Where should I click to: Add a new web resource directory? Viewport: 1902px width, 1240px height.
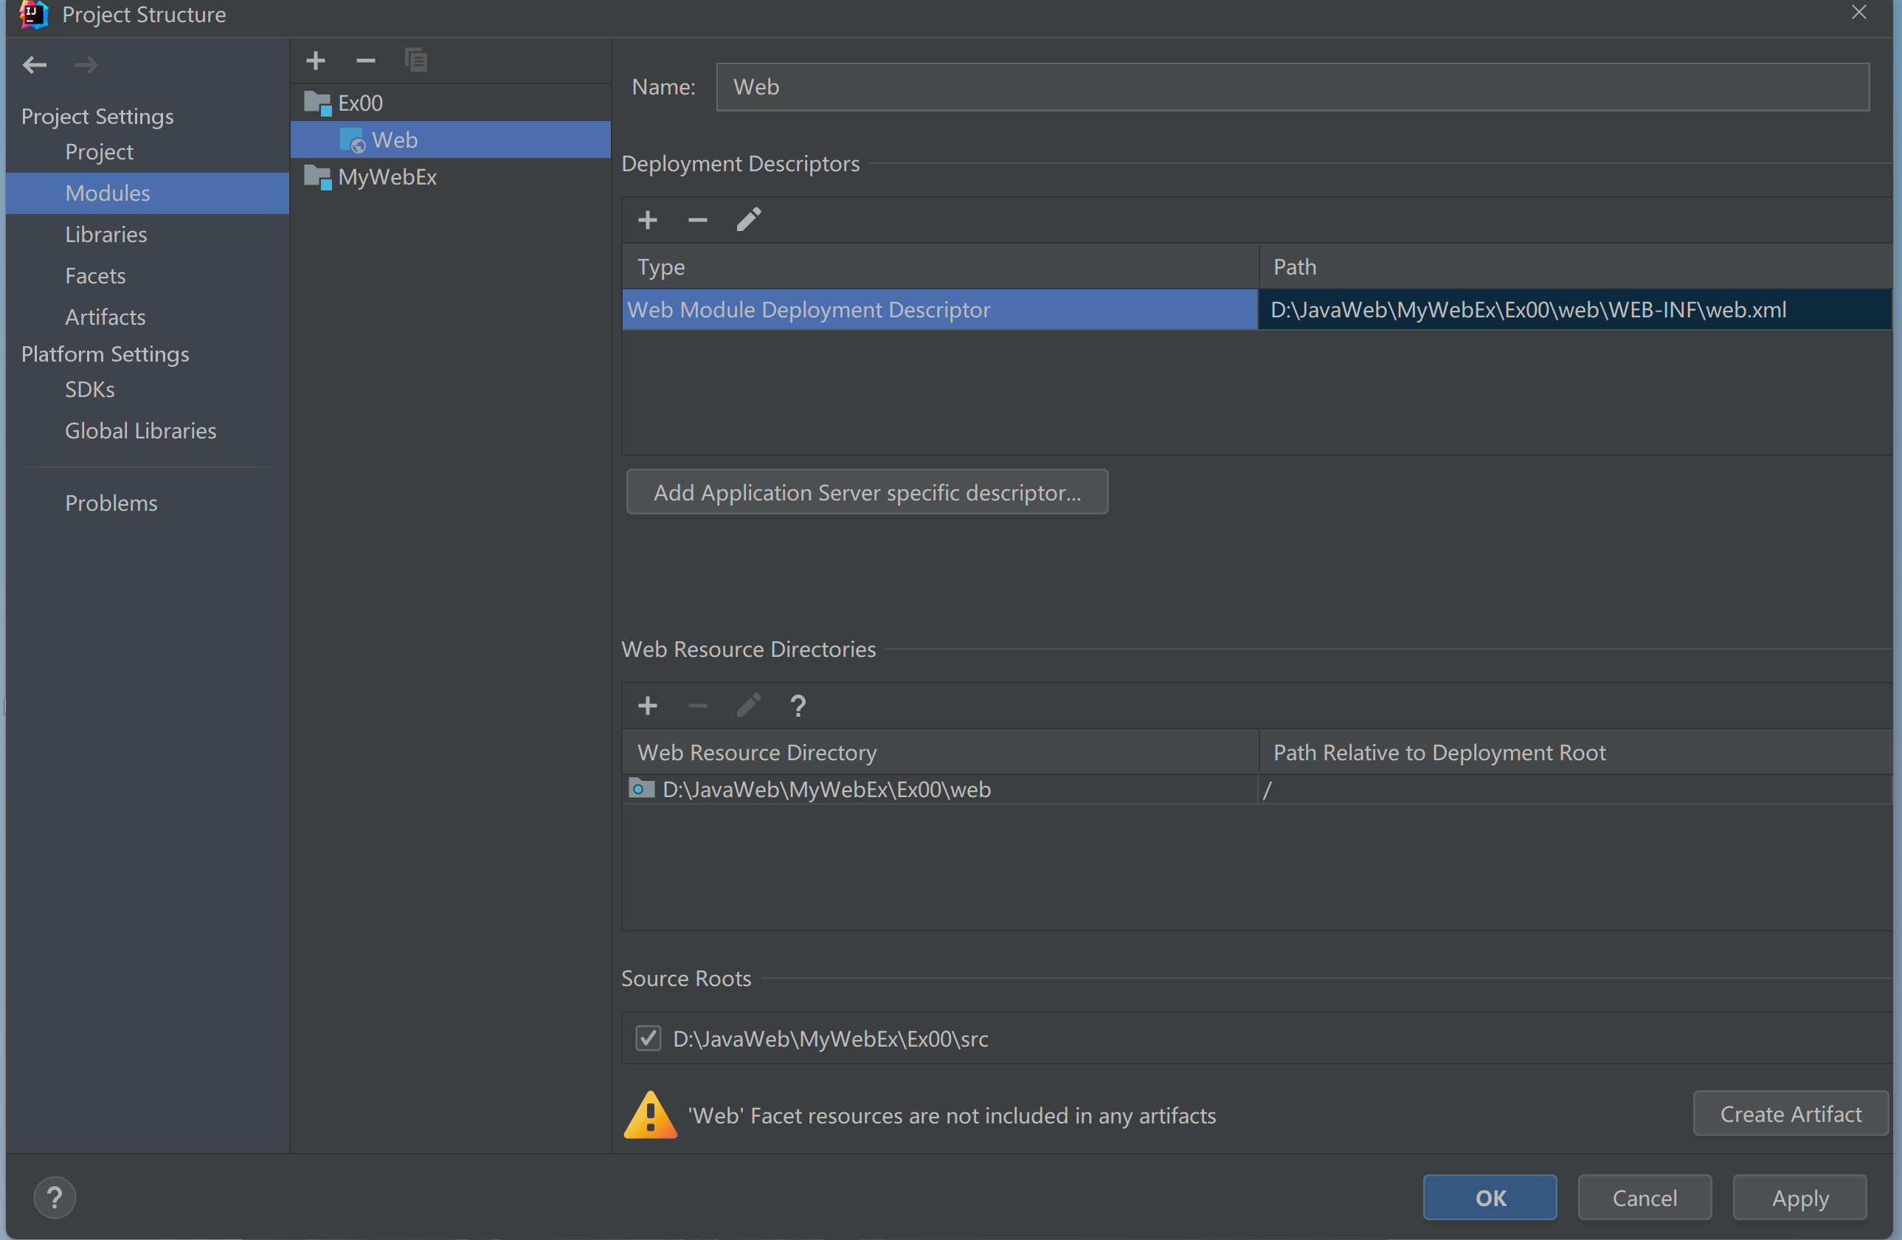point(647,706)
